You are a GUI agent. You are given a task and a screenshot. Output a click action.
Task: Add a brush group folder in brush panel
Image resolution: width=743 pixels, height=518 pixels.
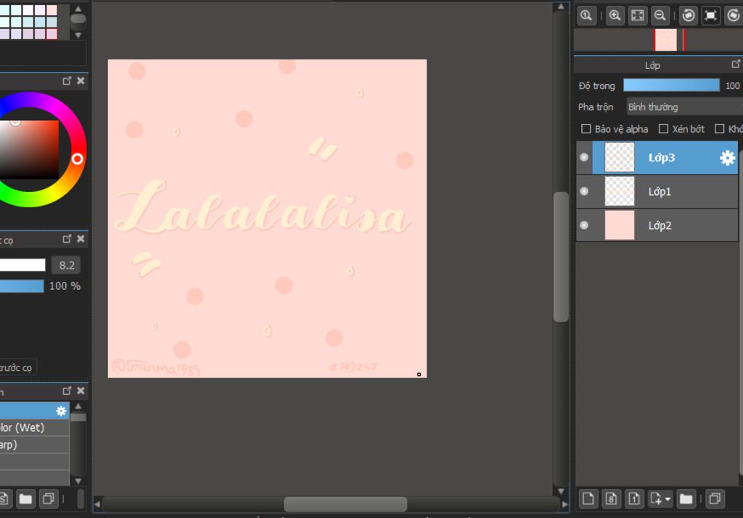click(x=25, y=498)
